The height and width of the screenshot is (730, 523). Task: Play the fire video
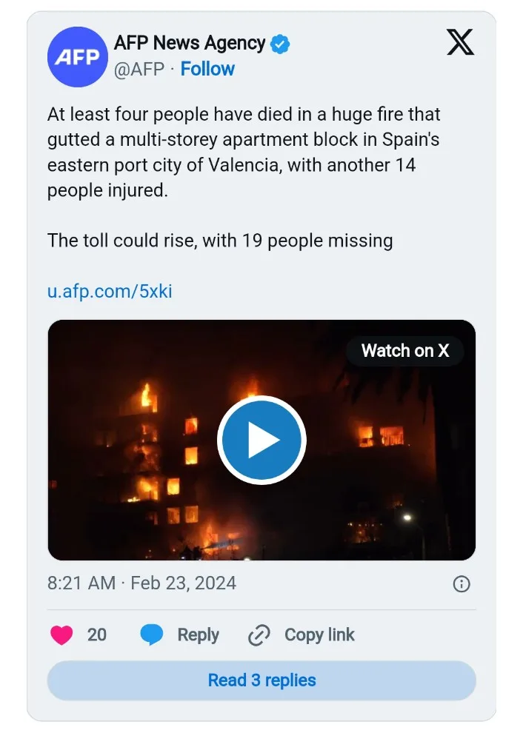coord(261,441)
